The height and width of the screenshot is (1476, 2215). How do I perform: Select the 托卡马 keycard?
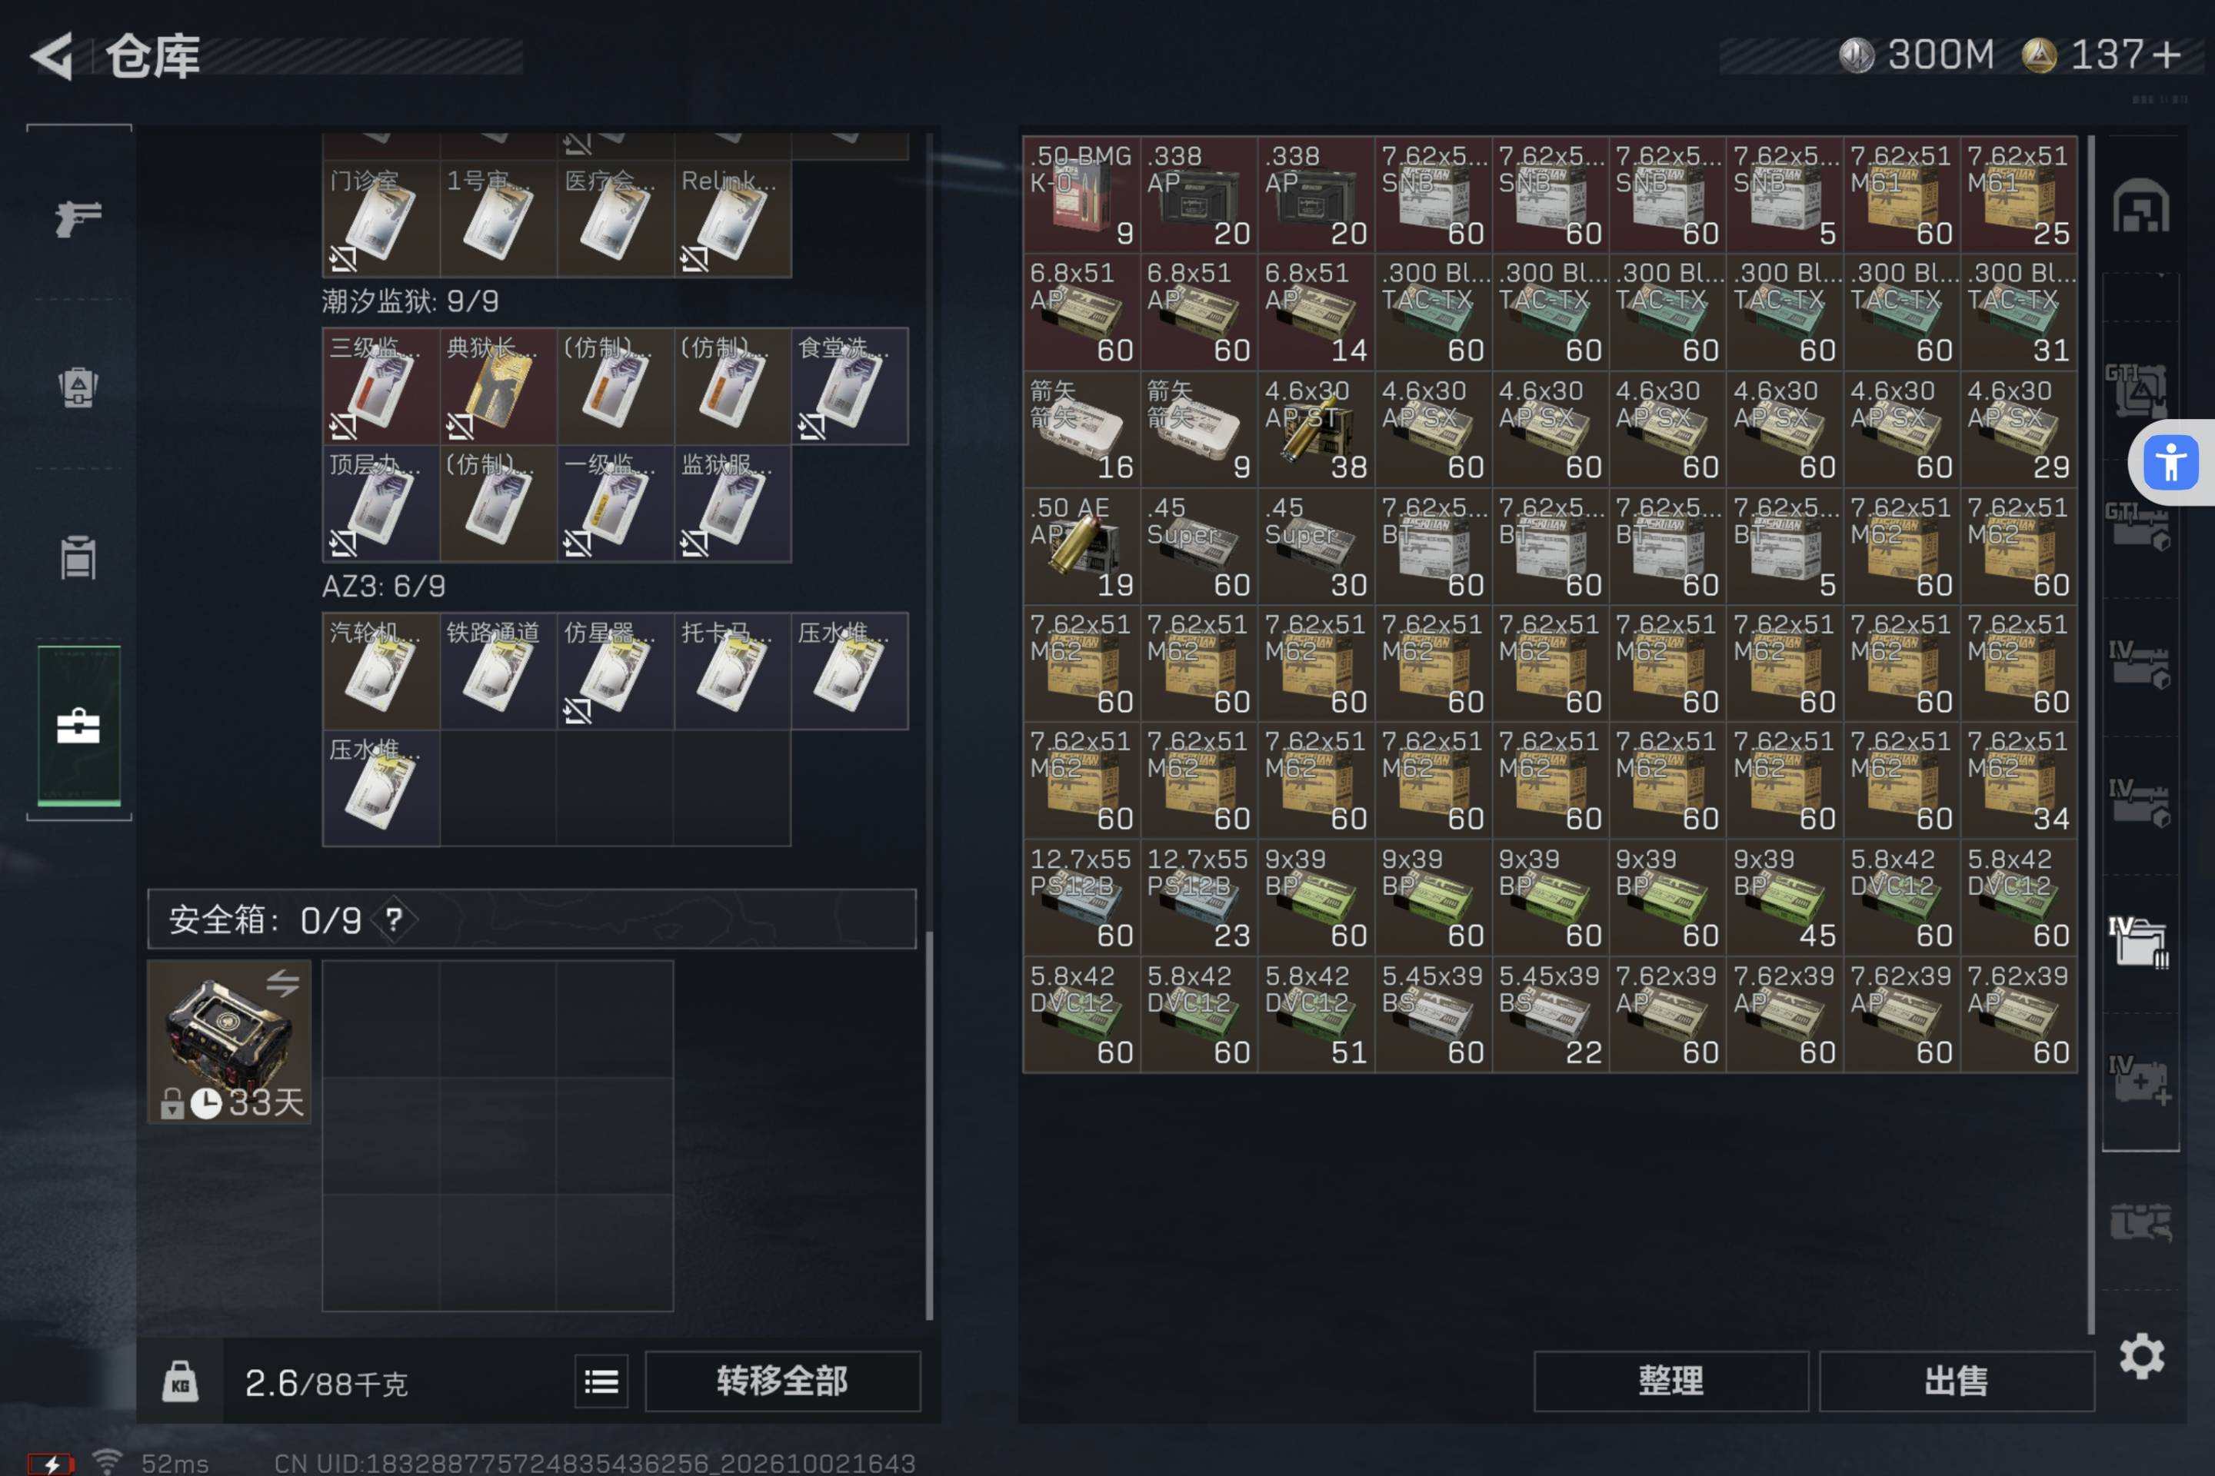(x=733, y=671)
